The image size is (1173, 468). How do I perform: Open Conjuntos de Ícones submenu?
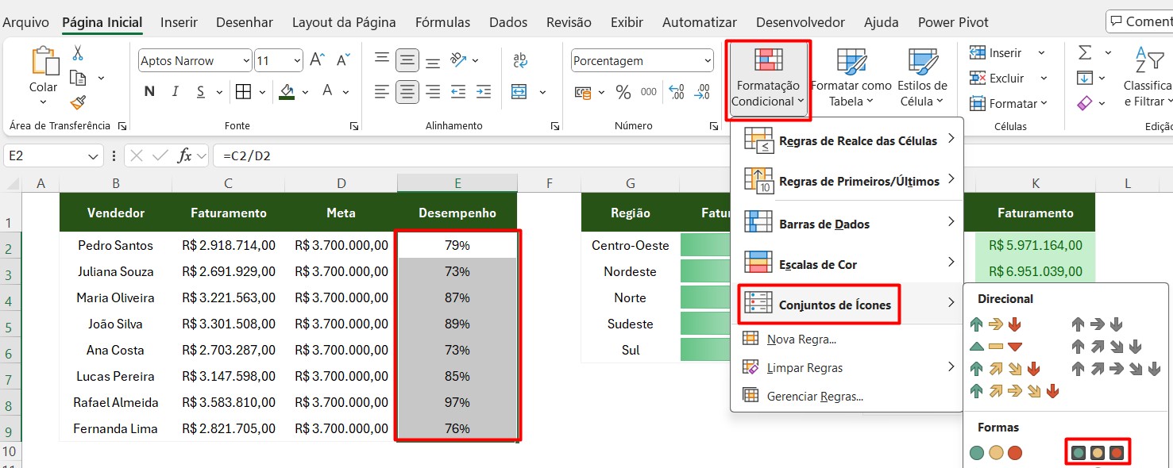[x=847, y=305]
